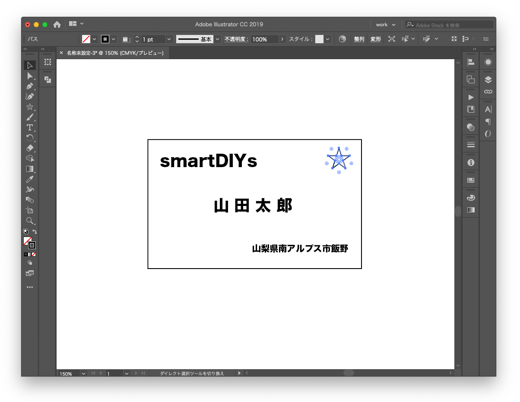Click the 整列 align button
This screenshot has width=520, height=402.
(359, 39)
